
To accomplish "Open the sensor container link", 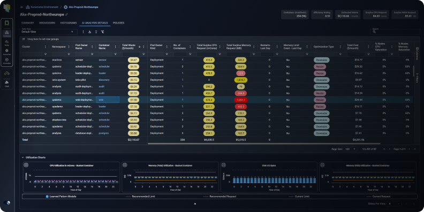I will 102,60.
